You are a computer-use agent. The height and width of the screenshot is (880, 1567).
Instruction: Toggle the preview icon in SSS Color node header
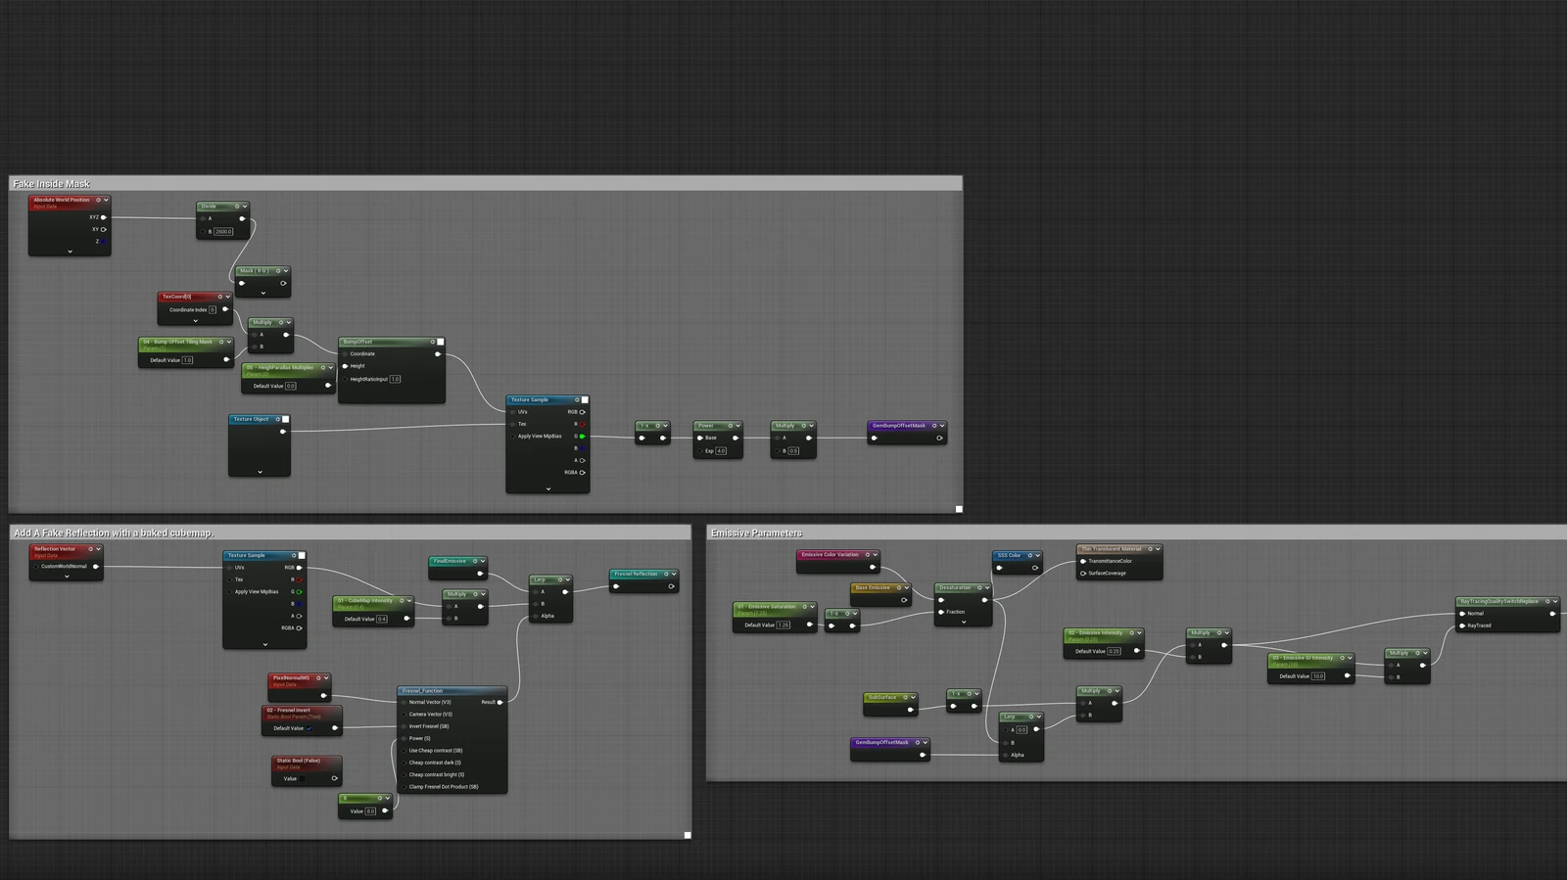click(x=1030, y=555)
